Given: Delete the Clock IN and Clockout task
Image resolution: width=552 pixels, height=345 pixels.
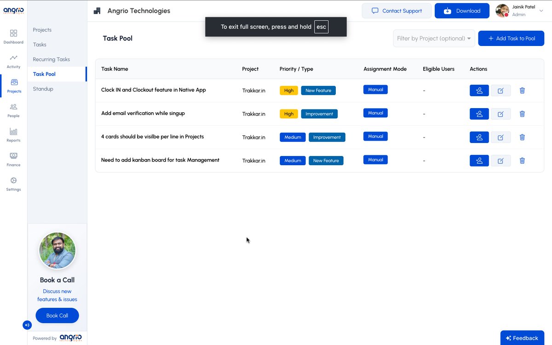Looking at the screenshot, I should coord(522,91).
